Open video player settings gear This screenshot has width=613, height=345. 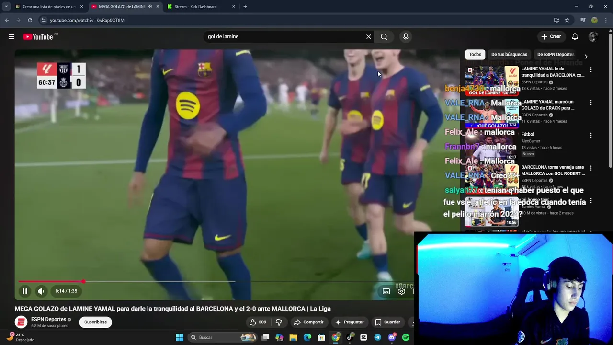point(402,291)
